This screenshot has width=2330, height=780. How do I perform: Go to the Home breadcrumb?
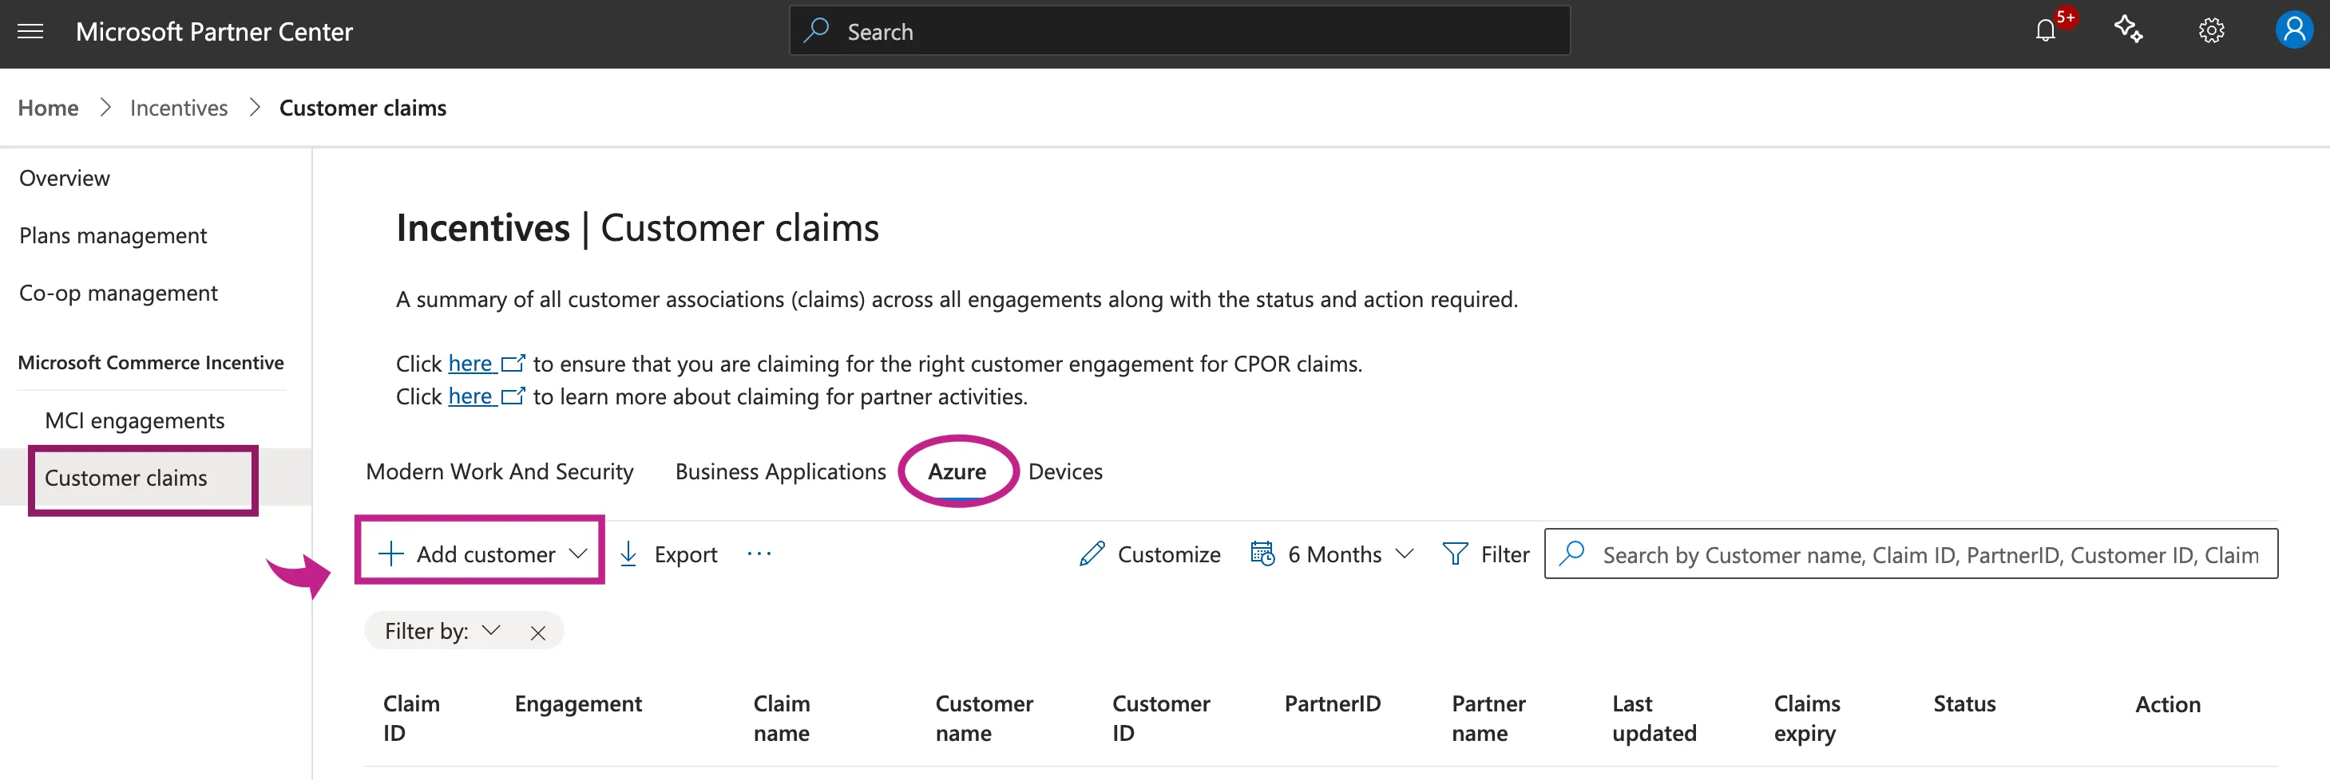(48, 108)
